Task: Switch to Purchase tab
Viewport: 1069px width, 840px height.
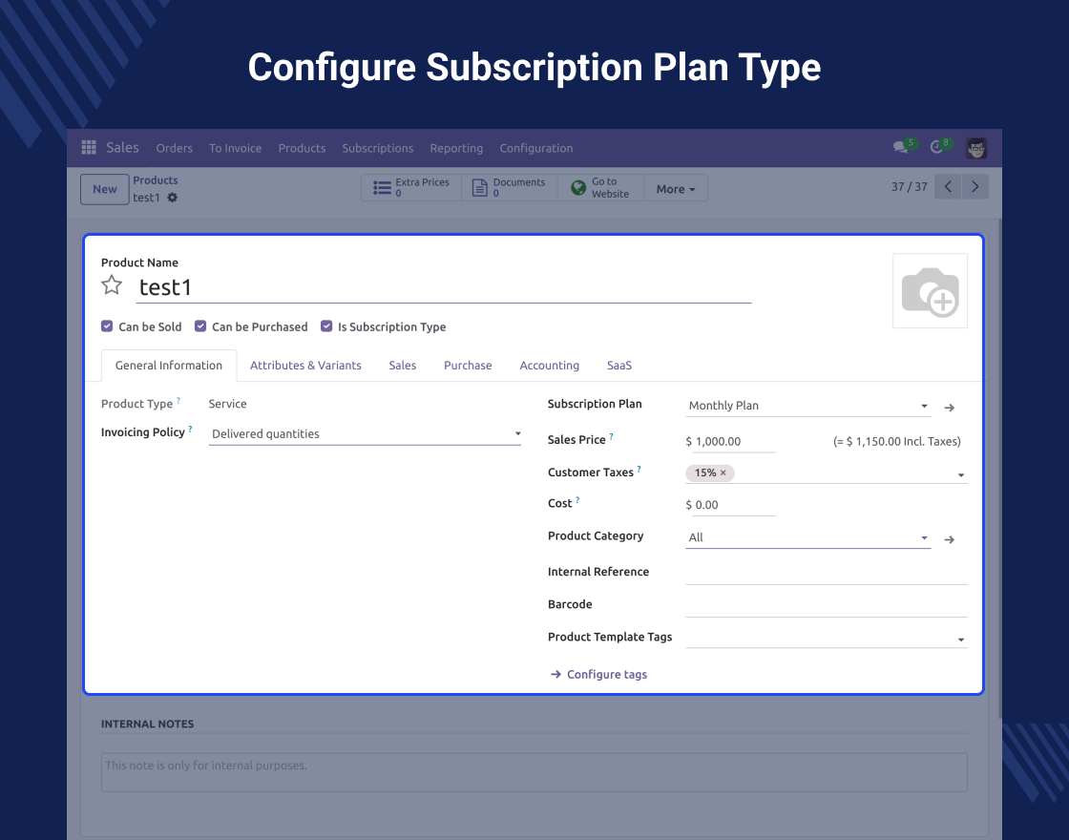Action: point(468,366)
